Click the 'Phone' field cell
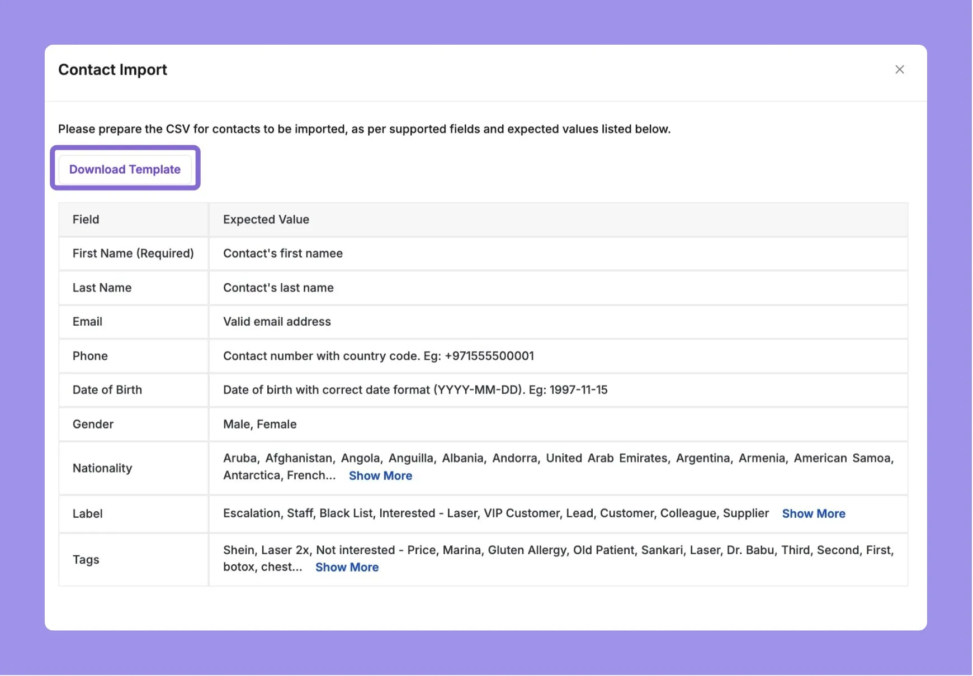 (x=134, y=356)
